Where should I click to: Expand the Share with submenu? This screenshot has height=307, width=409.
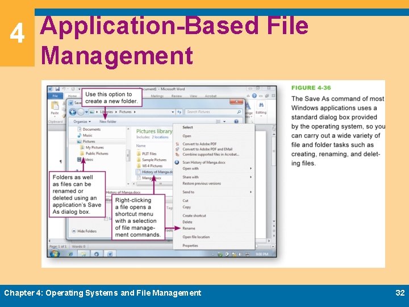(x=251, y=177)
